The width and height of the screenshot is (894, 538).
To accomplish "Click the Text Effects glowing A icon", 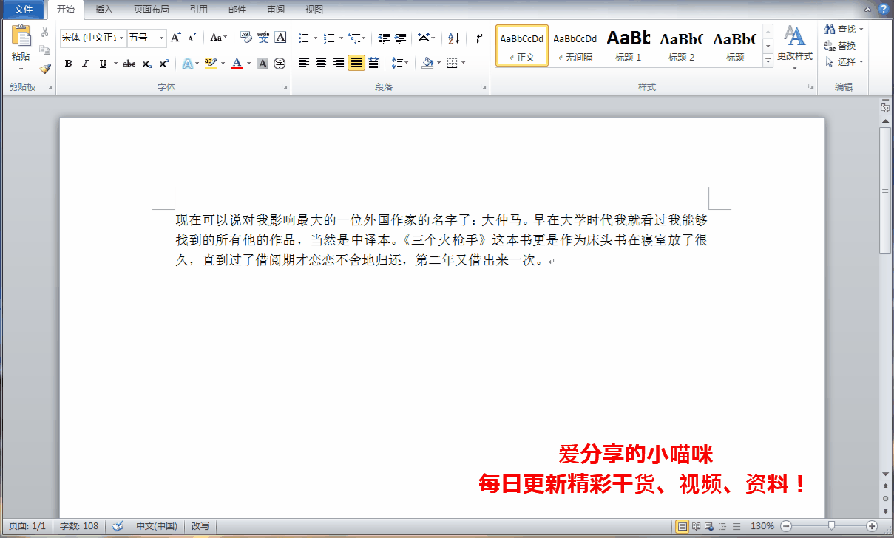I will [x=187, y=64].
